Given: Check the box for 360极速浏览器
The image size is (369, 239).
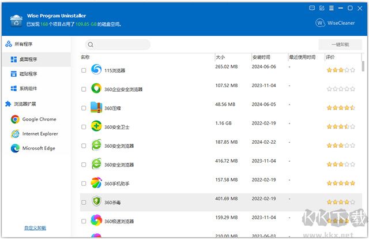Looking at the screenshot, I should 84,221.
